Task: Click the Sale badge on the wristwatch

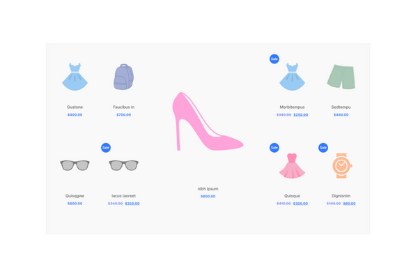Action: [x=323, y=147]
